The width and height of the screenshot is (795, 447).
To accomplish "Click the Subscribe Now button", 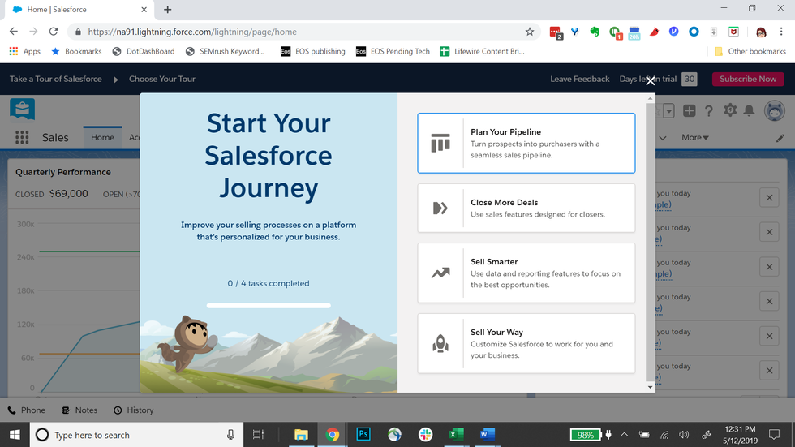I will point(748,79).
